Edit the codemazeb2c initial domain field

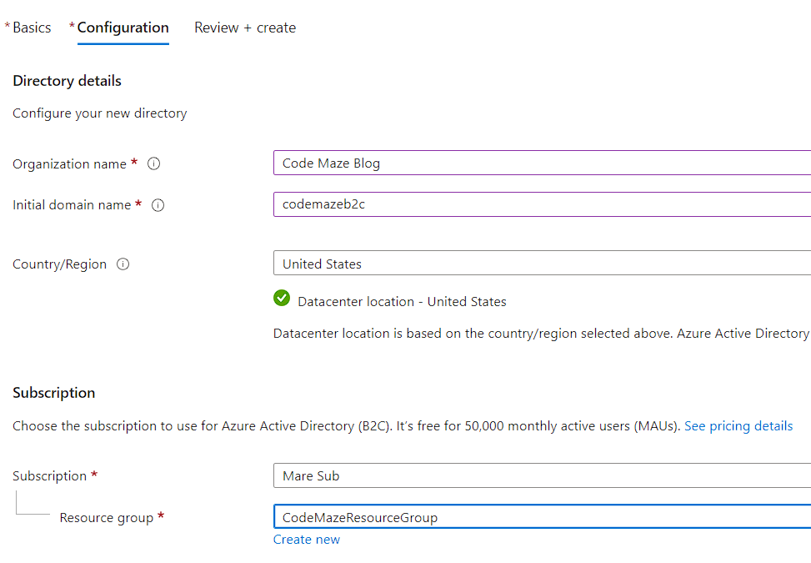point(542,204)
